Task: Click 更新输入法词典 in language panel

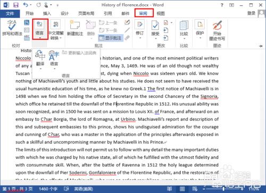Action: click(79, 53)
